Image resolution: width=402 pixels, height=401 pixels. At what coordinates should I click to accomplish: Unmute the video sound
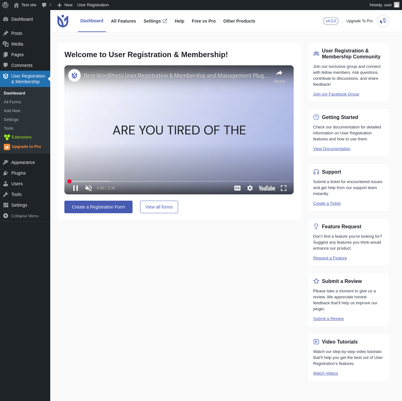(89, 188)
